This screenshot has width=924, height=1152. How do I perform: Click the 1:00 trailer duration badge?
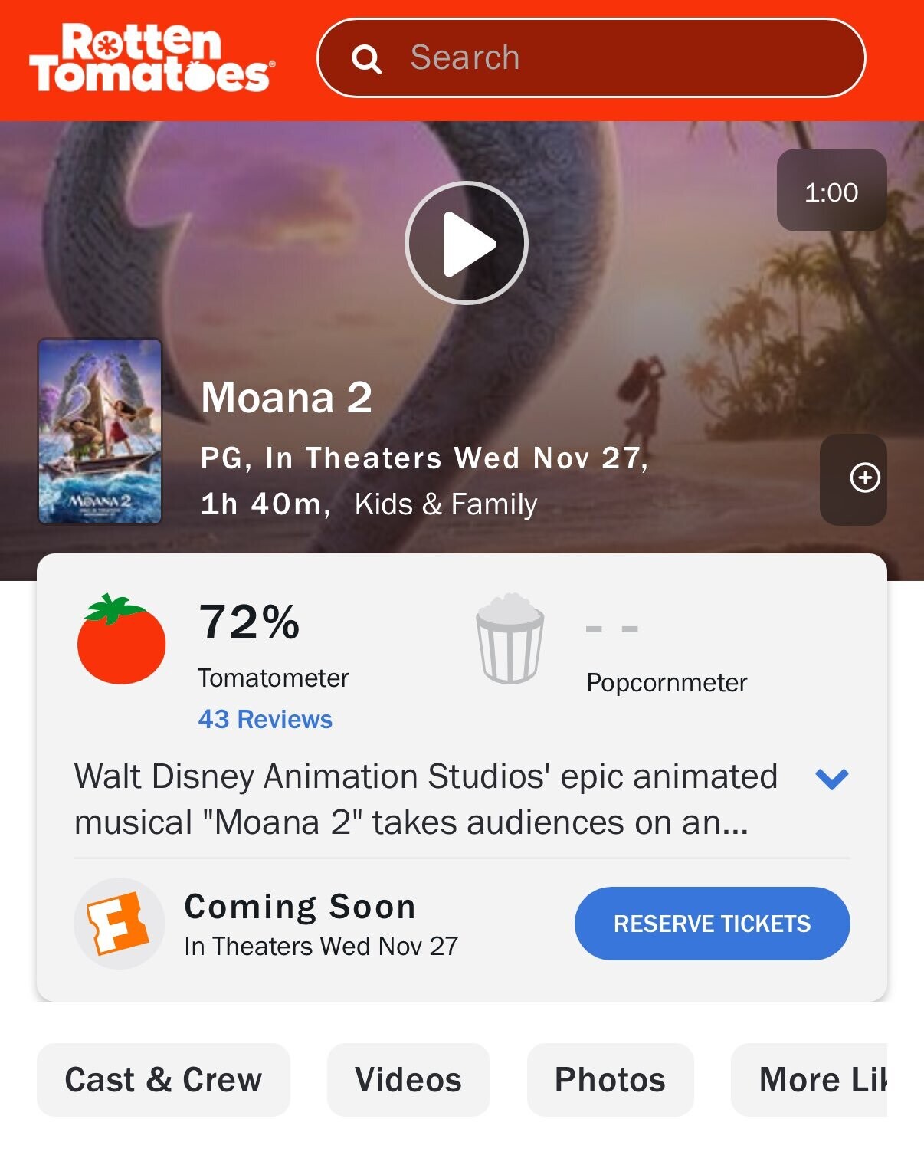click(x=832, y=190)
